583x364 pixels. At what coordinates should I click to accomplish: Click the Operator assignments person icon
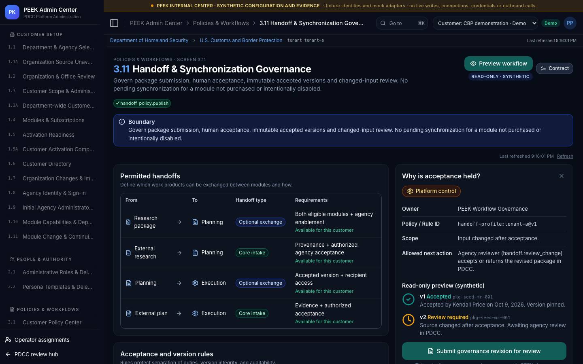[x=8, y=340]
